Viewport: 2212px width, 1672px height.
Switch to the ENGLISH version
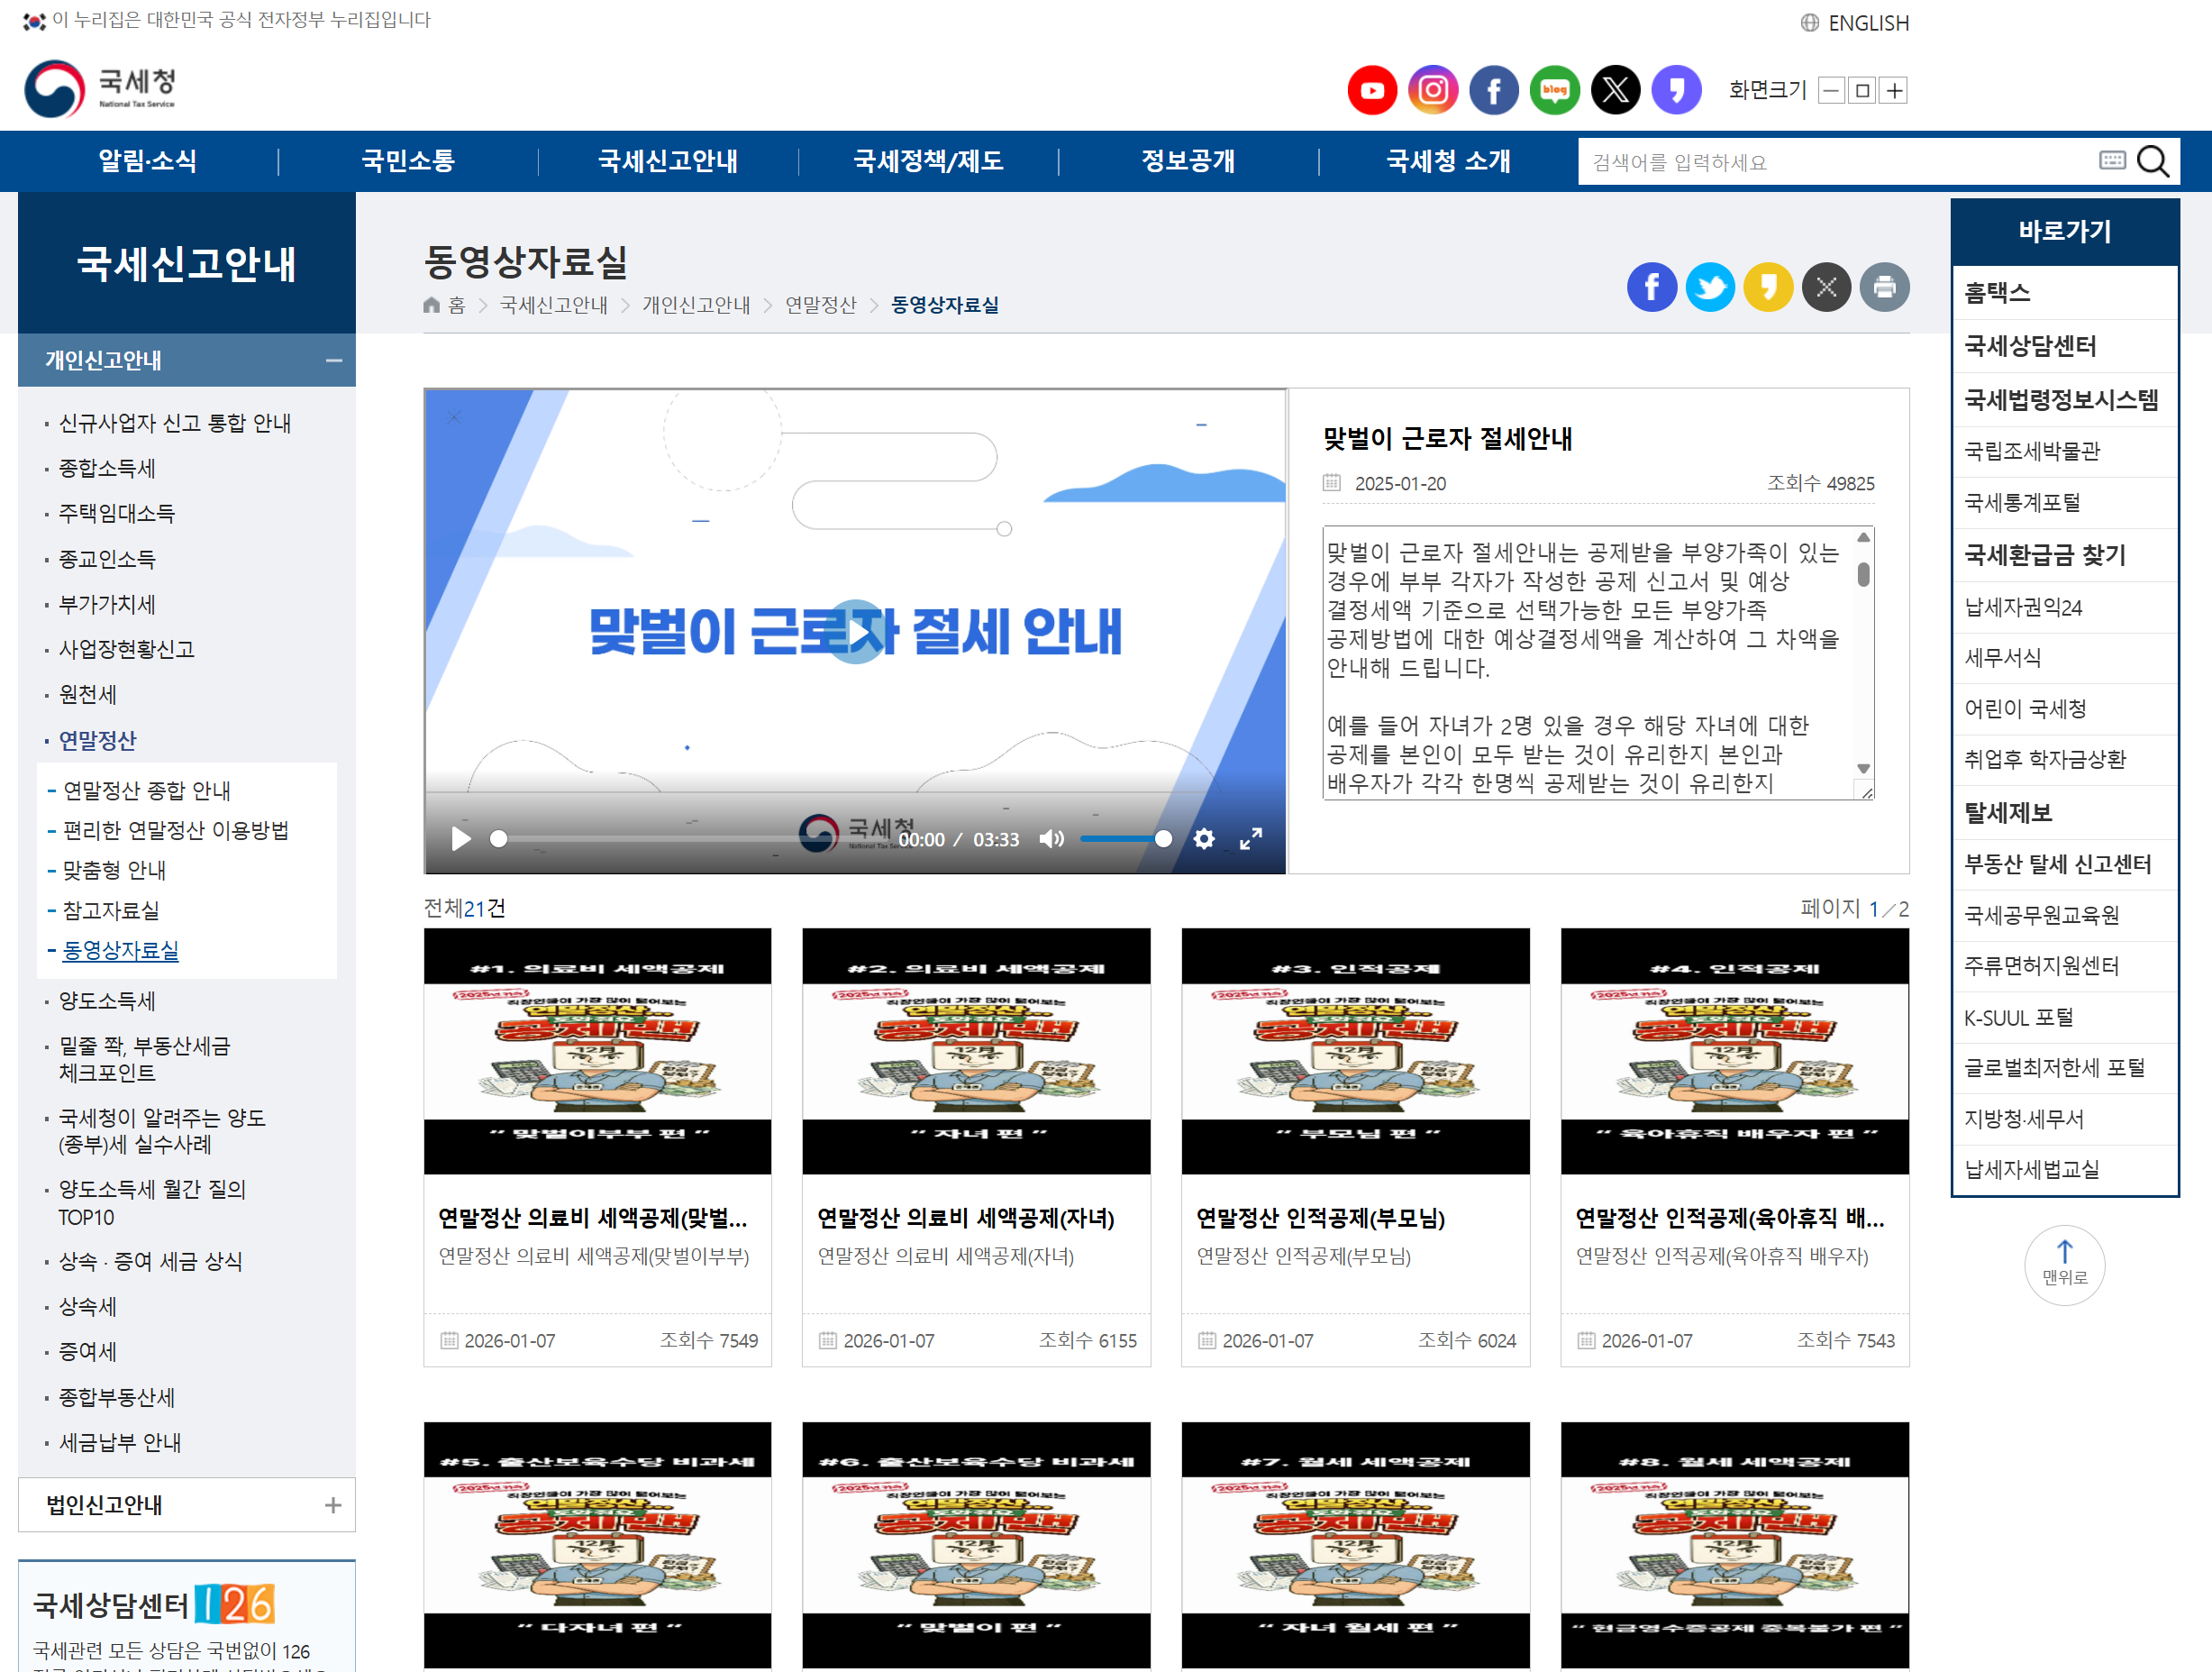tap(1868, 22)
